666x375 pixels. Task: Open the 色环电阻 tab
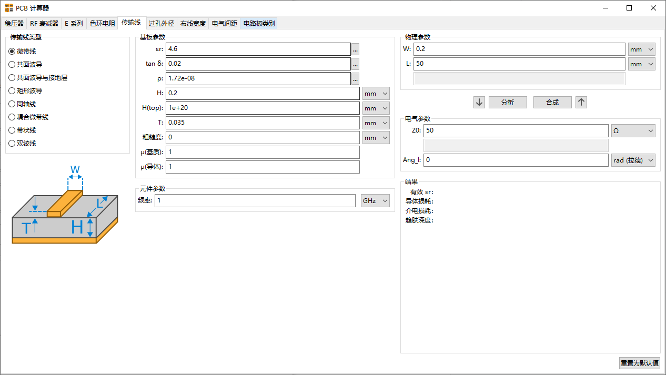click(102, 23)
